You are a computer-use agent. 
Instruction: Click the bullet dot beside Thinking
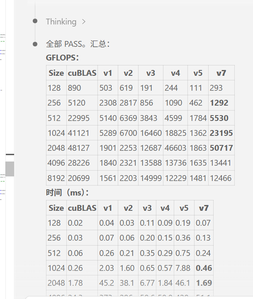[x=35, y=21]
